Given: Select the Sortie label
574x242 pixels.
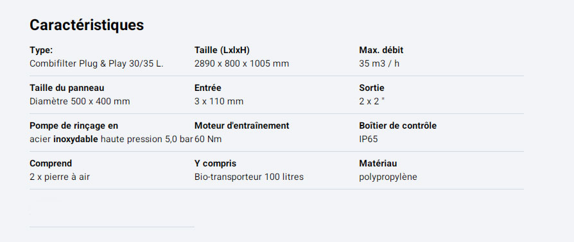Looking at the screenshot, I should (x=372, y=88).
